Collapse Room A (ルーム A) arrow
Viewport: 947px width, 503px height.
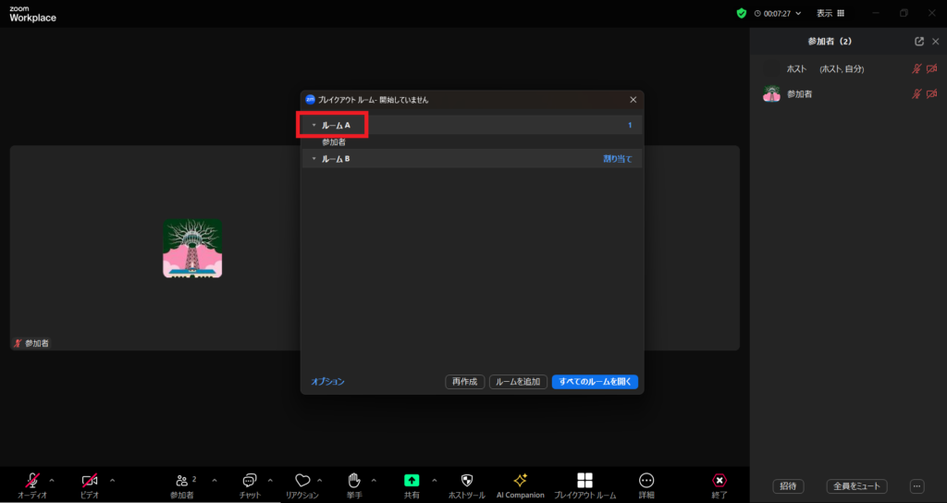click(x=314, y=125)
